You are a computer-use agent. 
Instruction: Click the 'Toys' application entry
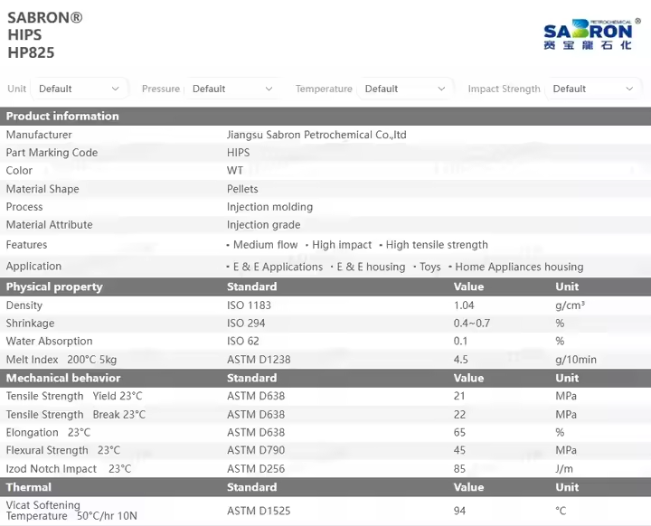[430, 267]
